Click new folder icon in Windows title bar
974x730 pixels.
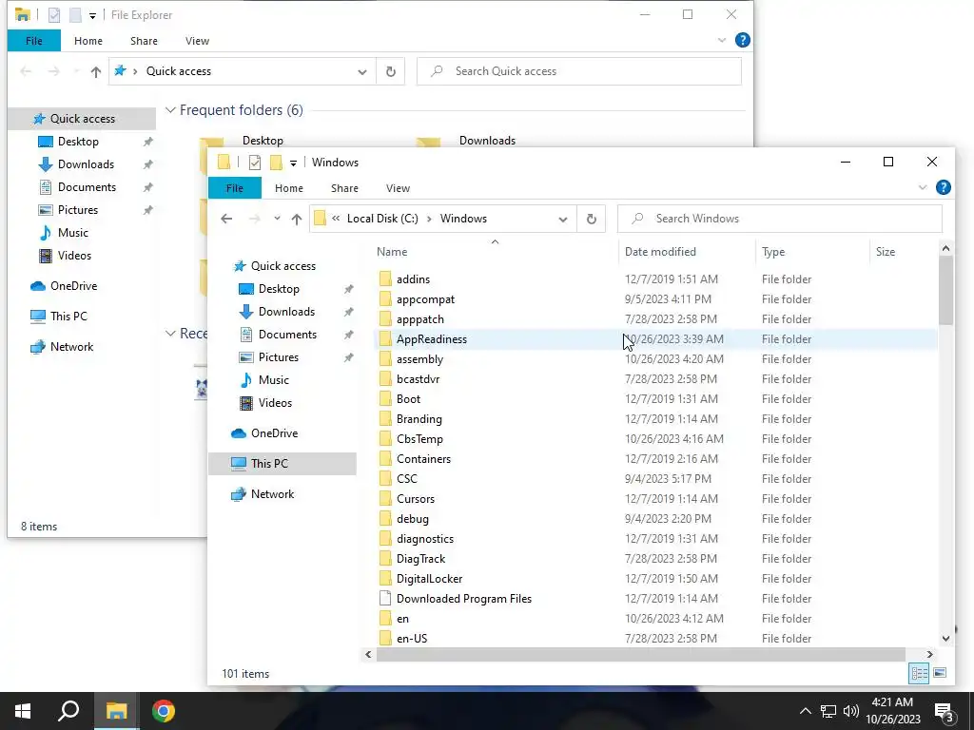[x=276, y=163]
